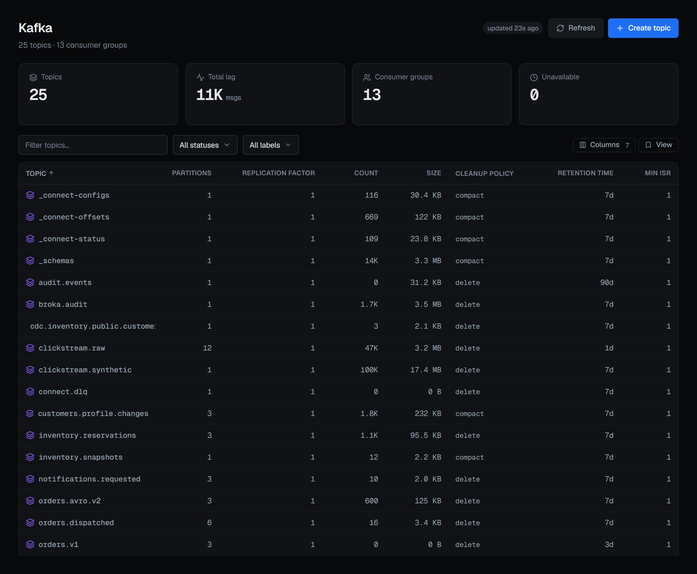This screenshot has height=574, width=697.
Task: Sort by the RETENTION TIME column header
Action: click(585, 173)
